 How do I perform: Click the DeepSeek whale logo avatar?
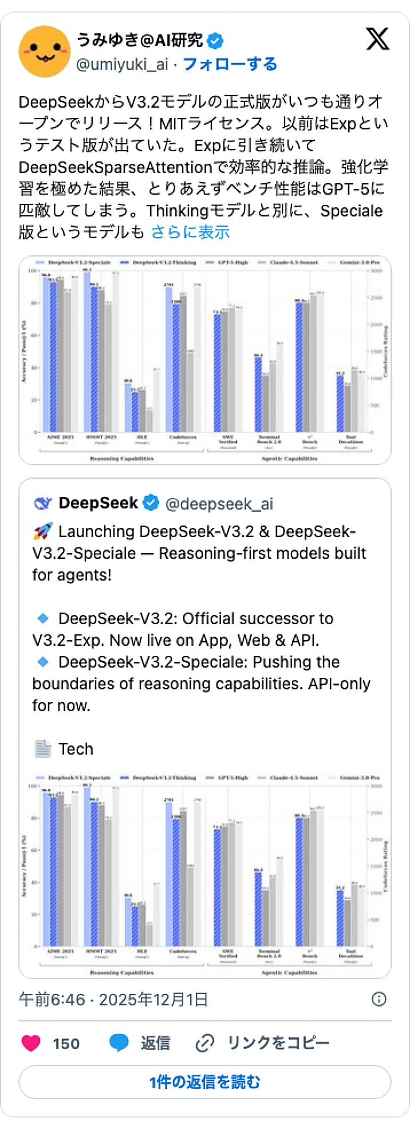[x=42, y=502]
